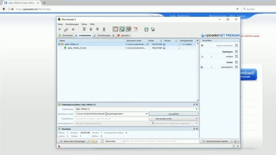Open the Extras menu

84,24
